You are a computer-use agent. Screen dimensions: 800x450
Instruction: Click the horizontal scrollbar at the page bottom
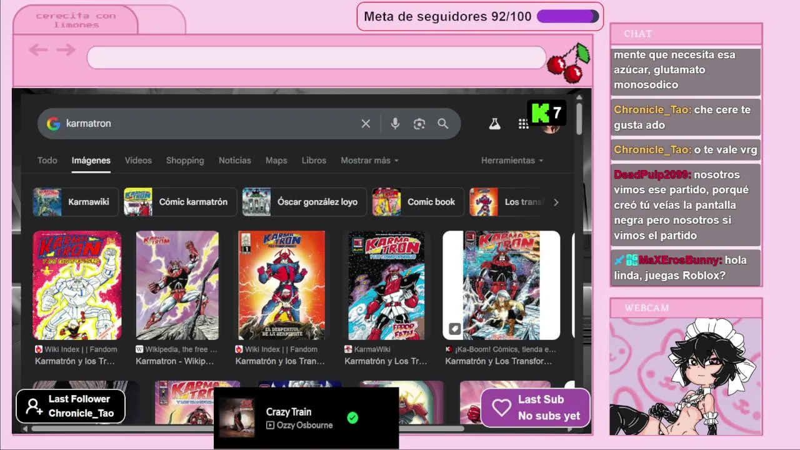tap(247, 429)
